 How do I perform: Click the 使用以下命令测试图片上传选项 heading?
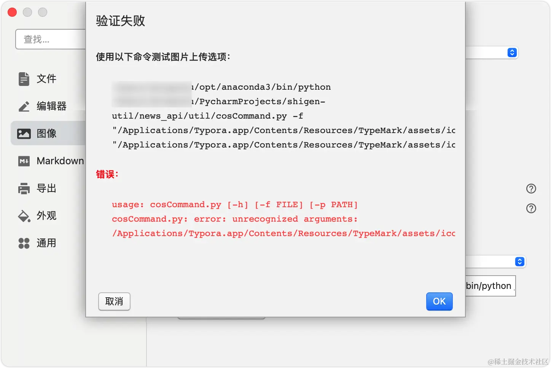163,57
